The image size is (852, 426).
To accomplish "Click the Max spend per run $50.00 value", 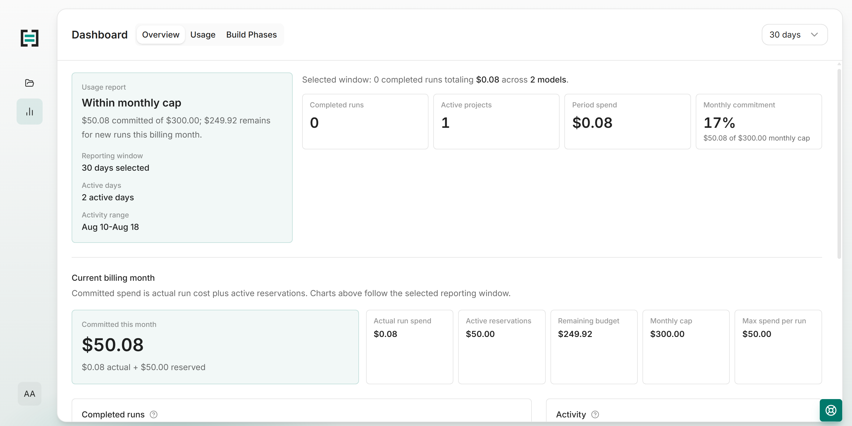I will pyautogui.click(x=757, y=334).
